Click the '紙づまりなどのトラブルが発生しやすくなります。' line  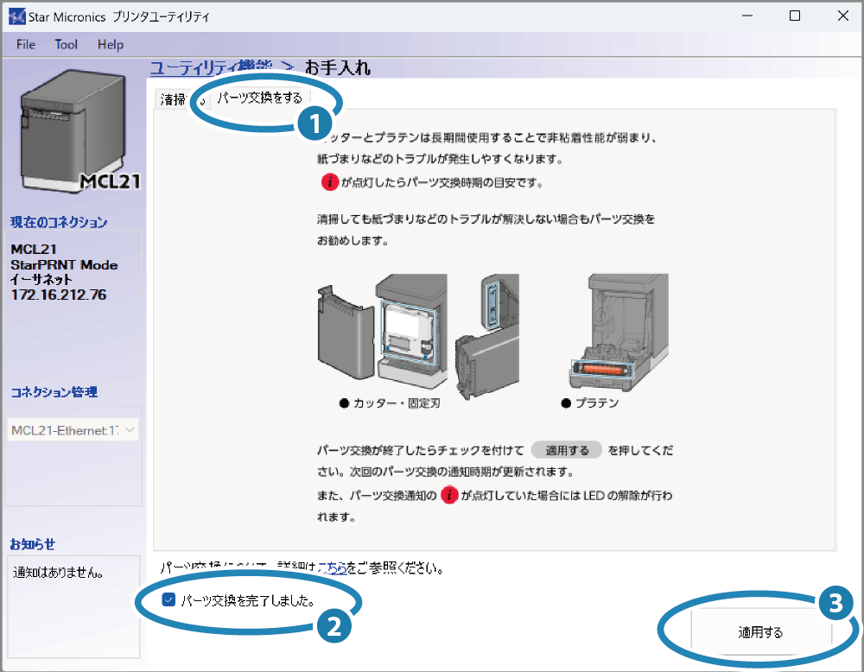click(441, 159)
